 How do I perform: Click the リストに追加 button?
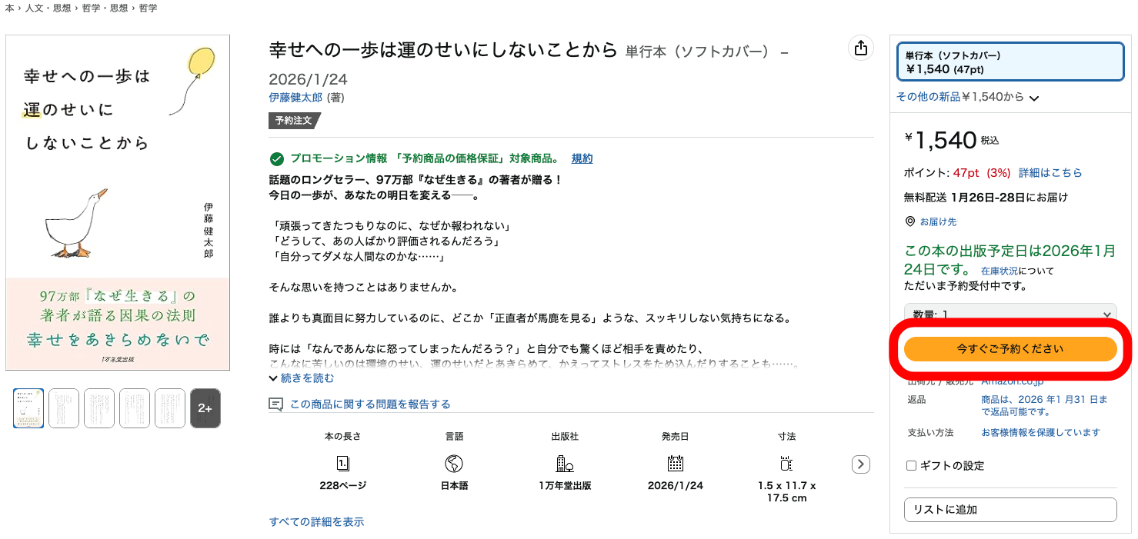click(1010, 510)
